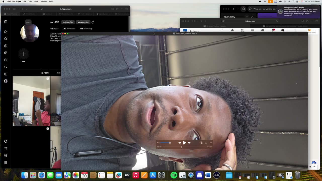This screenshot has height=181, width=322.
Task: Toggle picture-in-picture in QuickTime controls
Action: click(201, 143)
